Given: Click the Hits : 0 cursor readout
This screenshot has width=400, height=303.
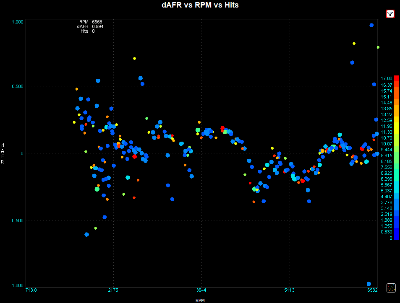Looking at the screenshot, I should click(x=88, y=31).
